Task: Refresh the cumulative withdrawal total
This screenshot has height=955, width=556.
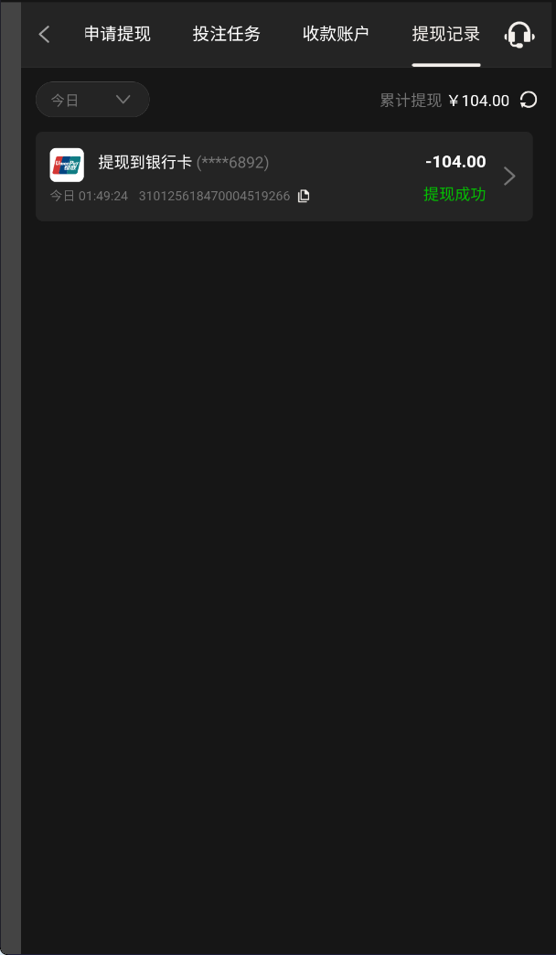Action: (529, 100)
